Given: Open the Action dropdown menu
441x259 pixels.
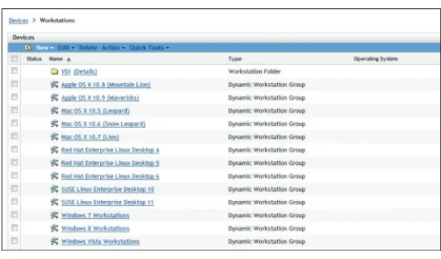Looking at the screenshot, I should (x=113, y=48).
